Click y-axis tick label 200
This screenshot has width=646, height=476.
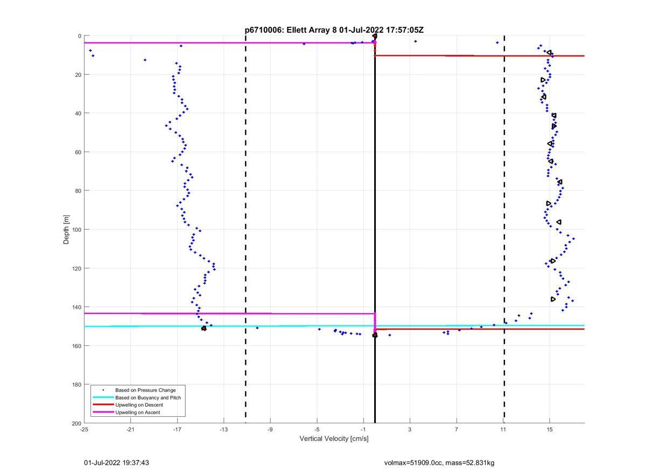[x=76, y=423]
